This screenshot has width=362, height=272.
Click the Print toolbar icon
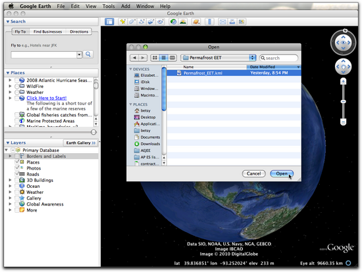click(232, 22)
